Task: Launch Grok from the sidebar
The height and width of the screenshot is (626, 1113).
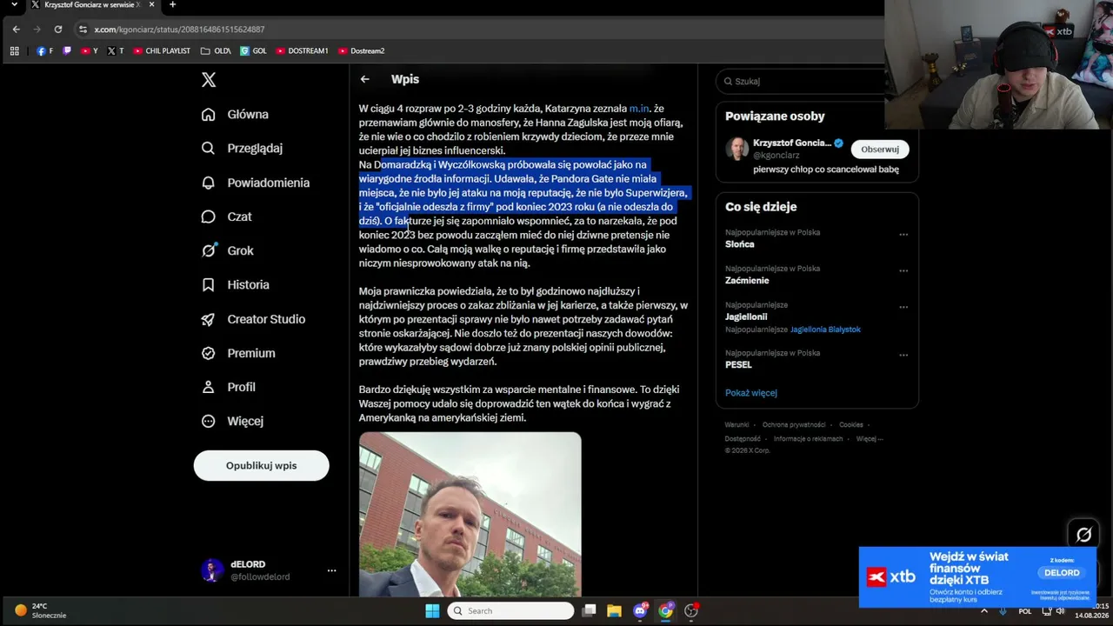Action: tap(227, 250)
